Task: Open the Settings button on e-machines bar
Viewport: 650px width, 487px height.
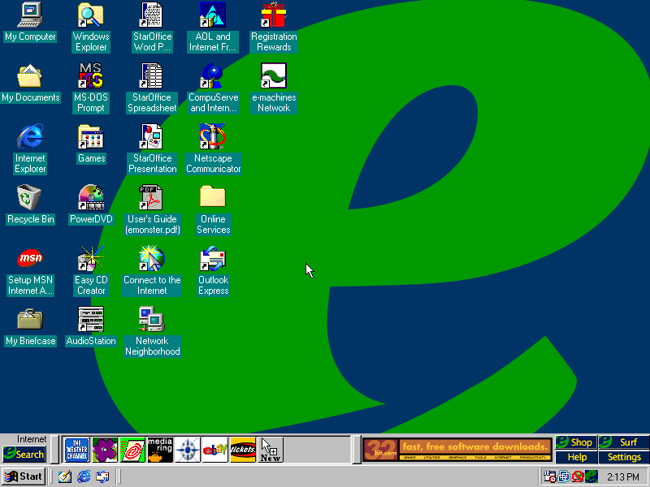Action: (624, 457)
